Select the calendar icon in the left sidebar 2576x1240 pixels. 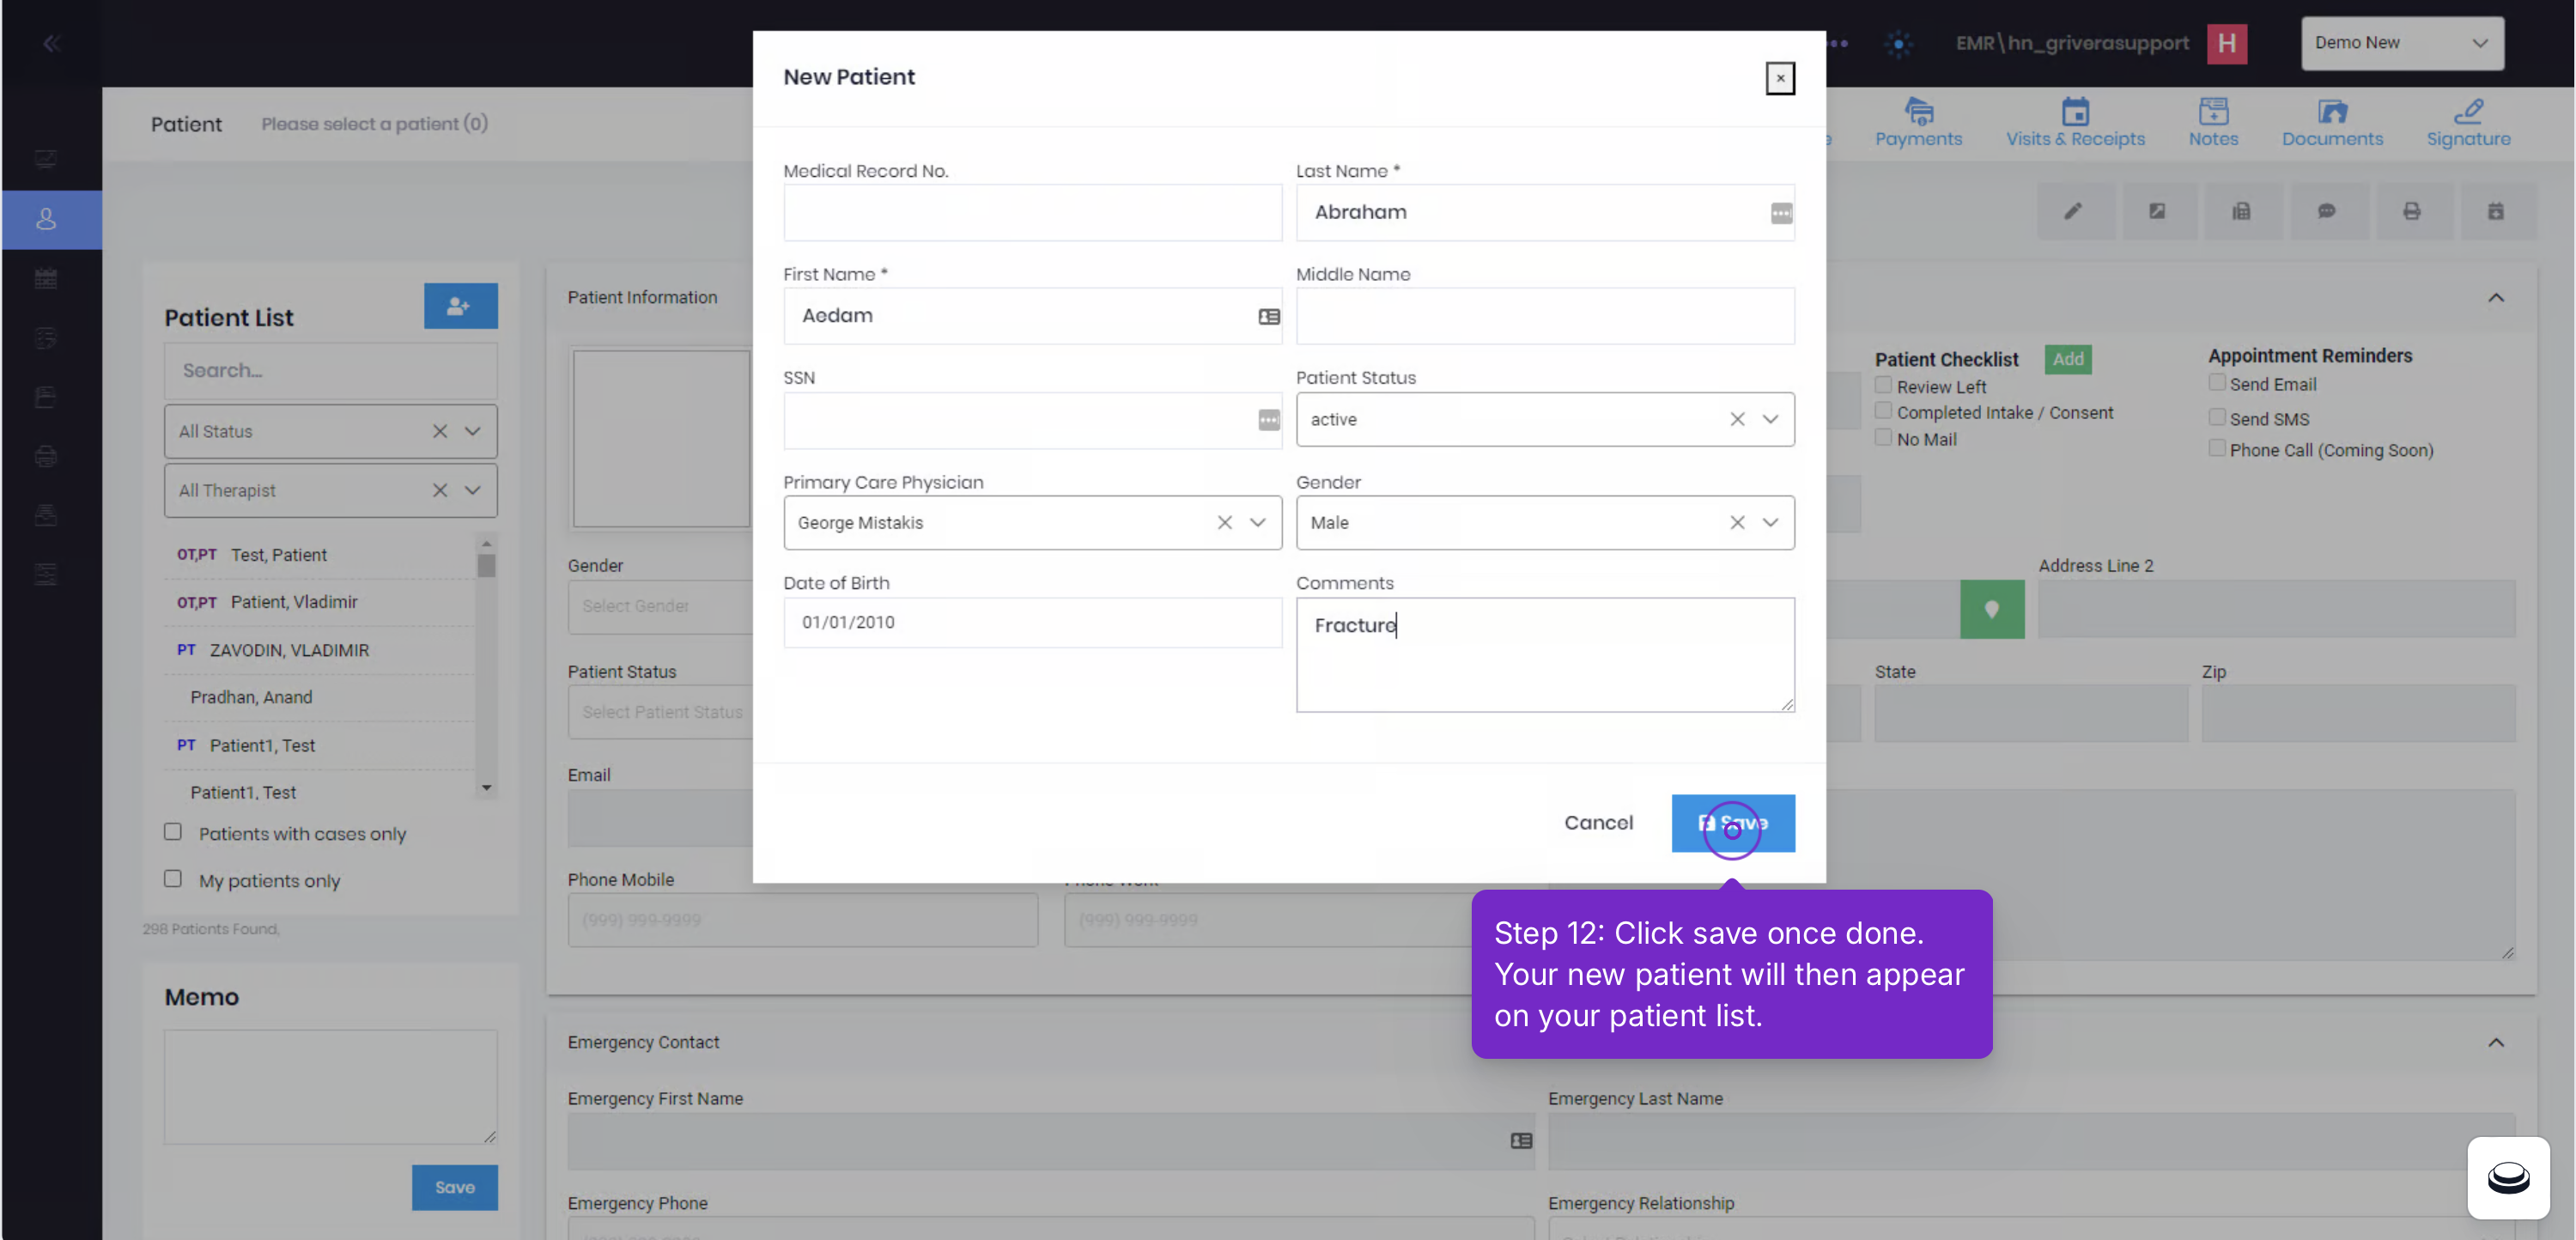click(46, 278)
